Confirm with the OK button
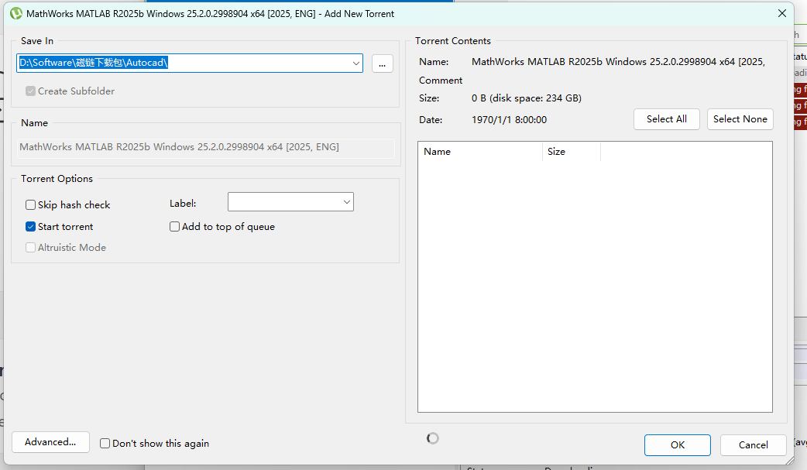Viewport: 807px width, 470px height. [678, 444]
